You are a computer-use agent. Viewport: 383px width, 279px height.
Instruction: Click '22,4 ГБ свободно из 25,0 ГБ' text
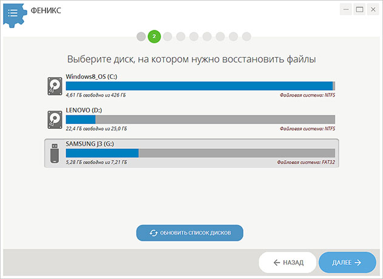(x=97, y=129)
